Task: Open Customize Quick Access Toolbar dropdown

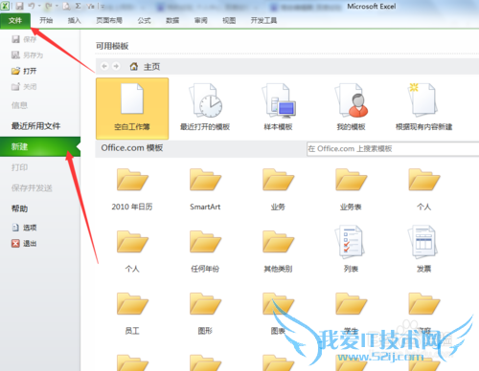Action: (103, 6)
